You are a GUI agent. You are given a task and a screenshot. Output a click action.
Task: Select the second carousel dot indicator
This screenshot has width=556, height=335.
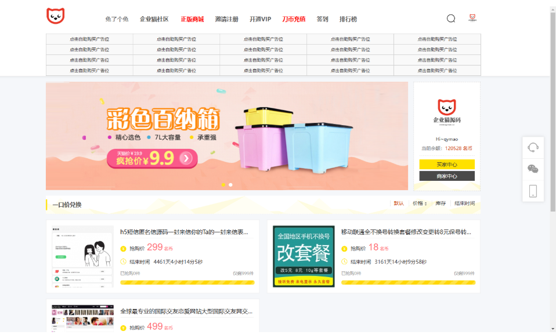pos(230,185)
